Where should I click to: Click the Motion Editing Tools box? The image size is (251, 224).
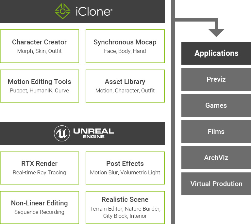[x=40, y=86]
